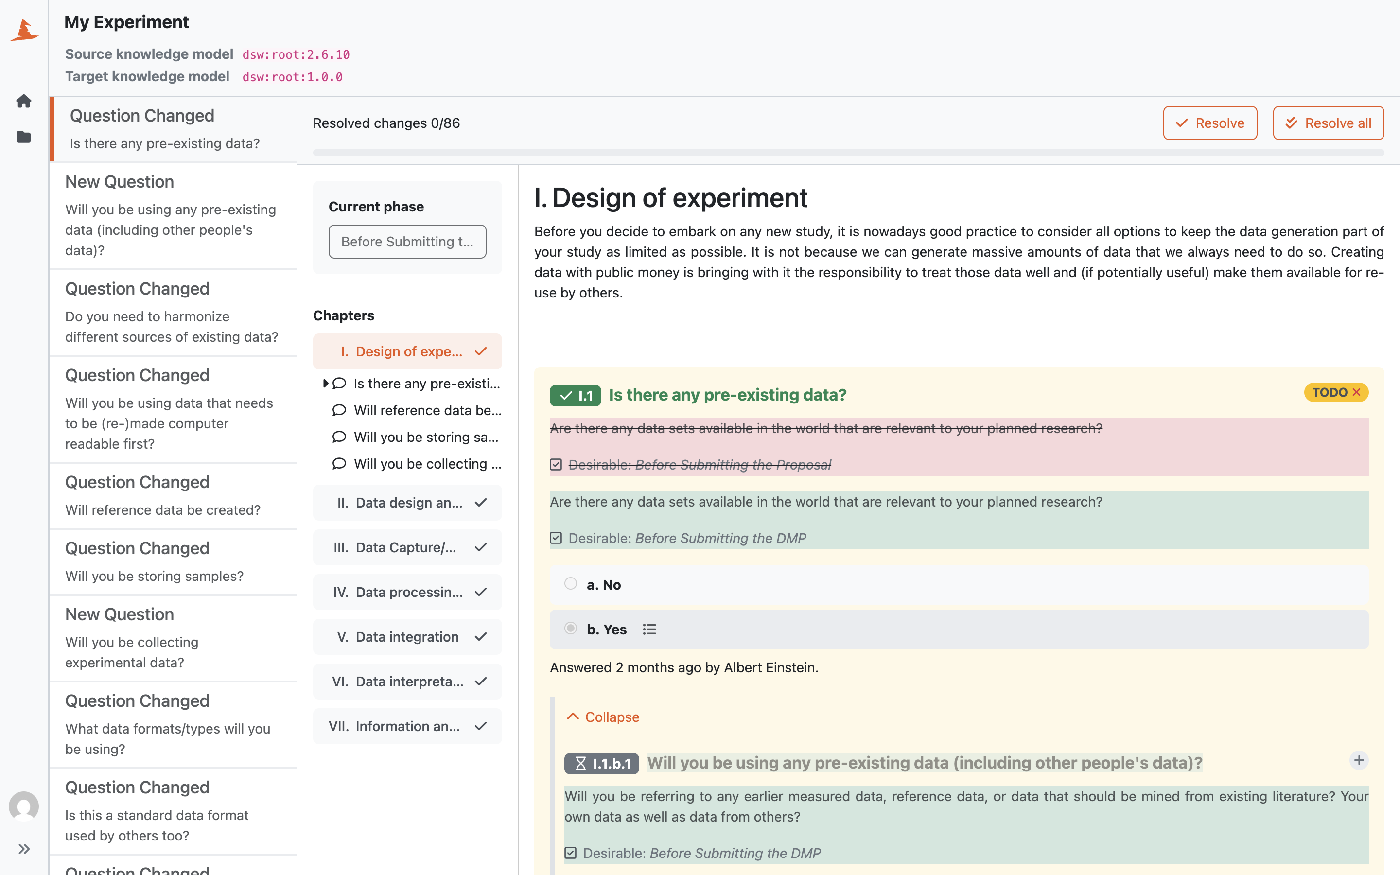Open the Current phase dropdown
Screen dimensions: 1400x875
(x=407, y=241)
